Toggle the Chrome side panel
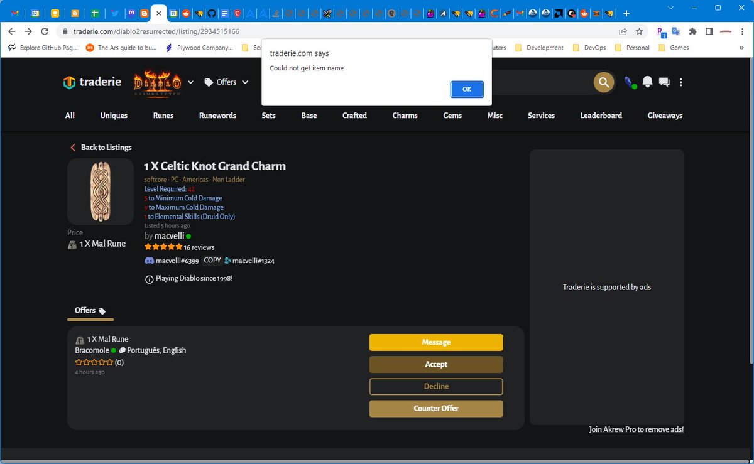This screenshot has height=464, width=754. (x=709, y=31)
